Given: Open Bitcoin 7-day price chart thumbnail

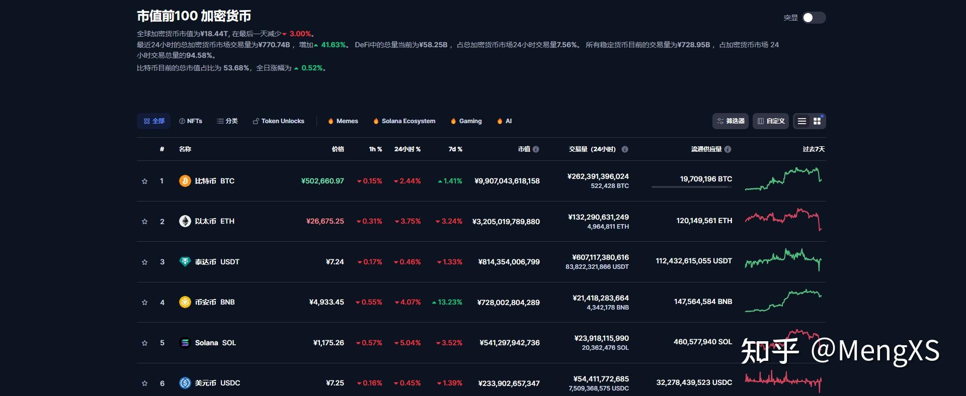Looking at the screenshot, I should (783, 179).
